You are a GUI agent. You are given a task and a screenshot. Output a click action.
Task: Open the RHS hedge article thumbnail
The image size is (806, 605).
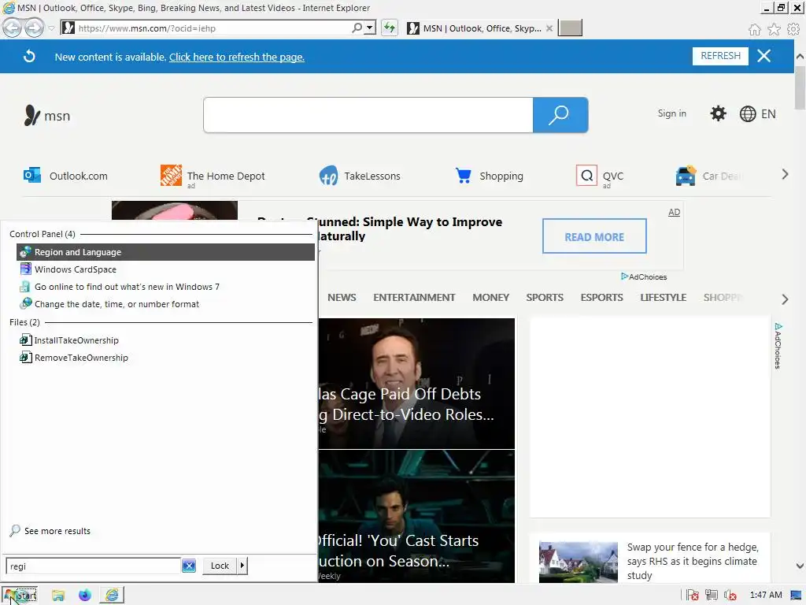pos(579,562)
